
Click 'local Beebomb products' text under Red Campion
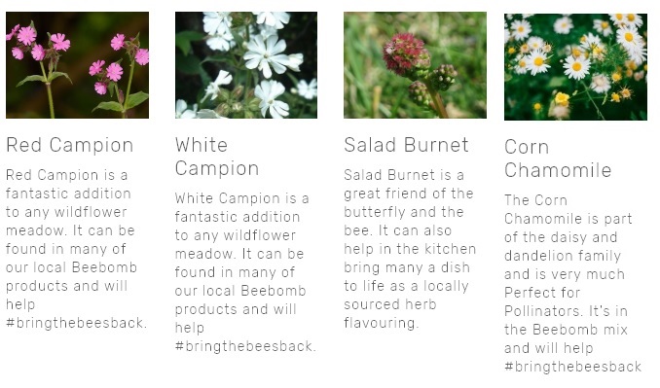[x=72, y=276]
